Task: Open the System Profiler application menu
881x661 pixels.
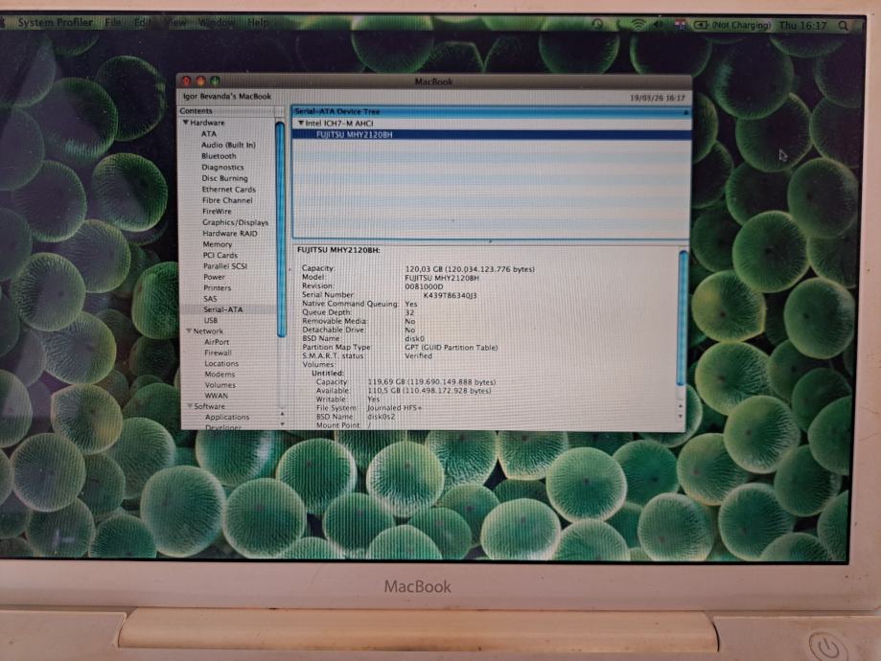Action: click(55, 22)
